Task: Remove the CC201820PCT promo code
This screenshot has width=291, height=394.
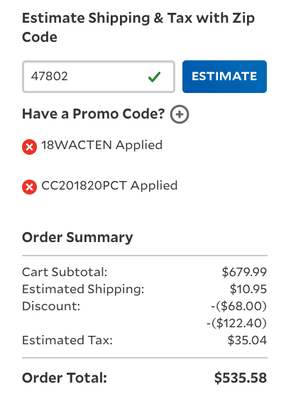Action: (29, 187)
